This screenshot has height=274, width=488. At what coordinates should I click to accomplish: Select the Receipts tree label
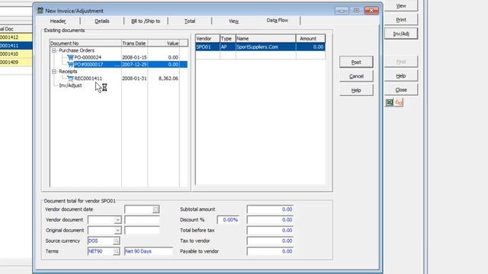click(68, 72)
